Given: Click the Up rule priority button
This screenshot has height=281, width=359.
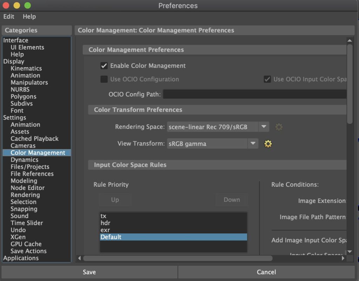Looking at the screenshot, I should [115, 200].
